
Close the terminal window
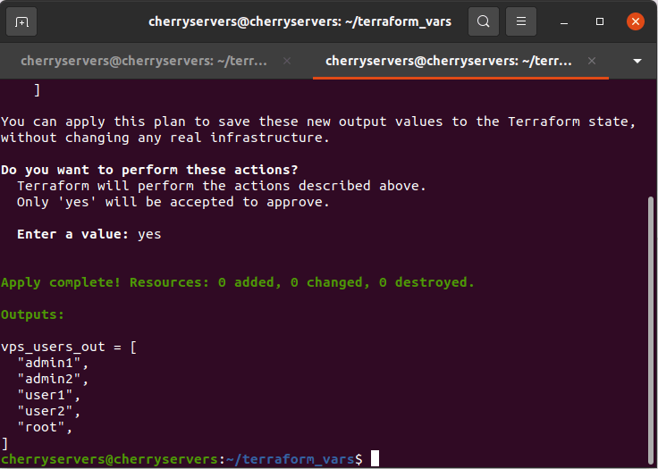(635, 21)
